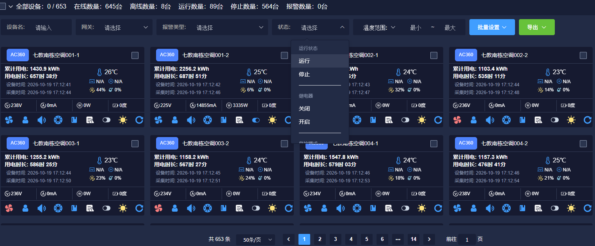The height and width of the screenshot is (246, 595).
Task: Click book icon on 七教南栋空调001-1 card
Action: tap(74, 120)
